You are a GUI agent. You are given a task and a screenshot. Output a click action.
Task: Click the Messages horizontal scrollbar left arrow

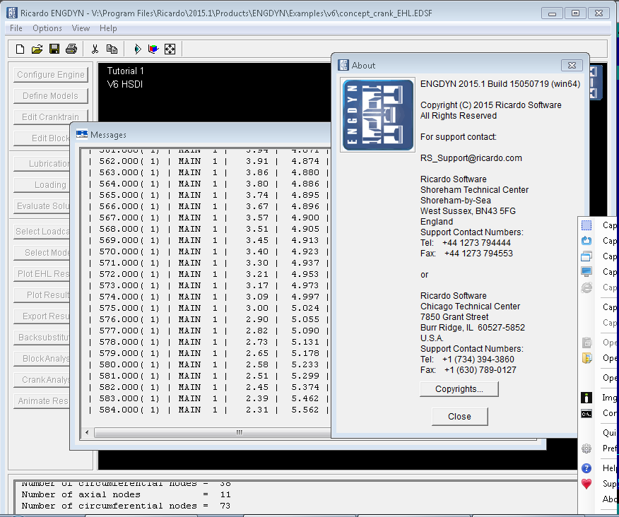tap(87, 432)
